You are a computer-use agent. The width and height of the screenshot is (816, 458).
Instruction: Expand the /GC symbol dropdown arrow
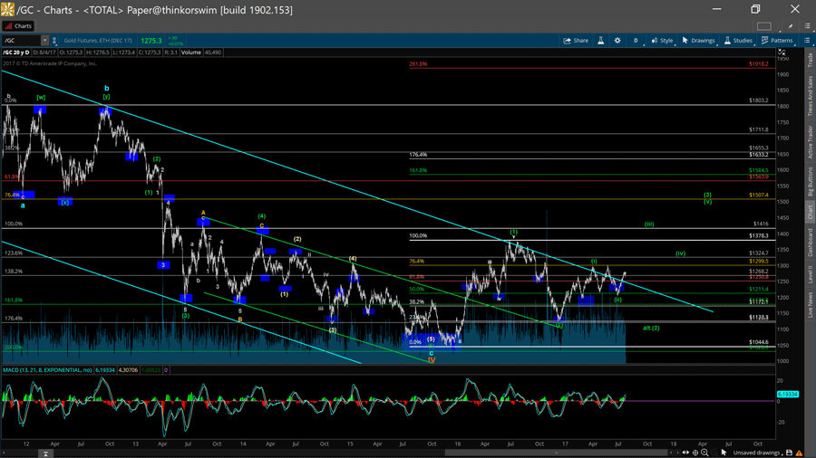click(x=44, y=41)
